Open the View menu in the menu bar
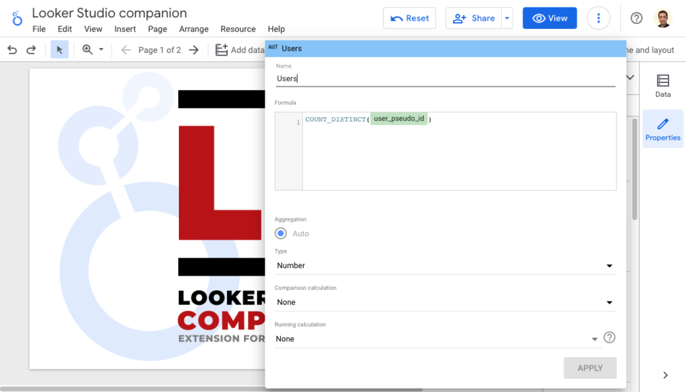Viewport: 686px width, 392px height. click(93, 29)
